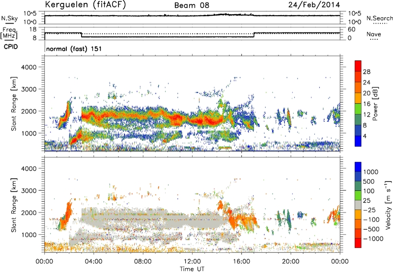Click the "3000" label on Velocity panel axis
This screenshot has width=393, height=272.
(x=29, y=190)
